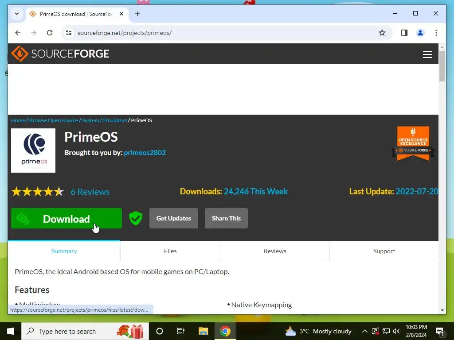Viewport: 454px width, 340px height.
Task: Click Browse Open Source breadcrumb
Action: coord(54,120)
